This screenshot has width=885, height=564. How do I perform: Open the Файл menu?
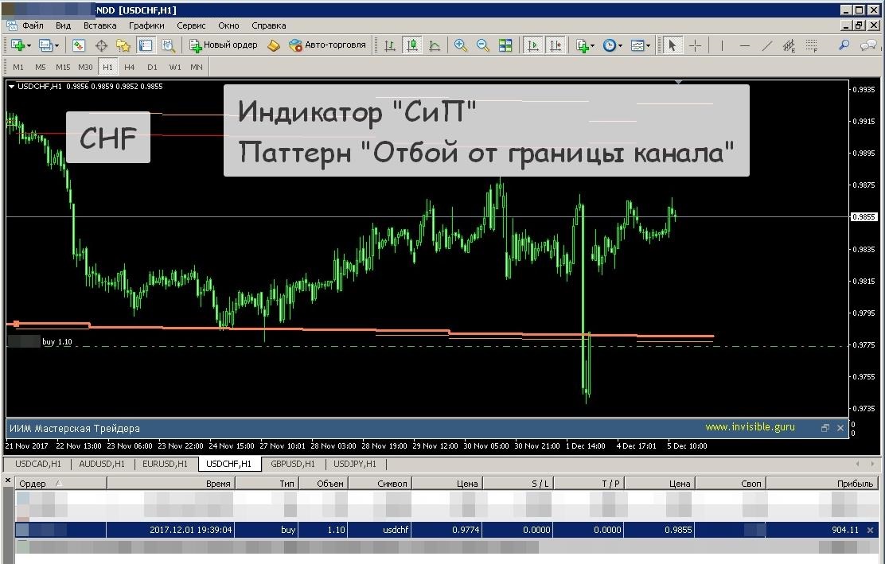pos(33,25)
